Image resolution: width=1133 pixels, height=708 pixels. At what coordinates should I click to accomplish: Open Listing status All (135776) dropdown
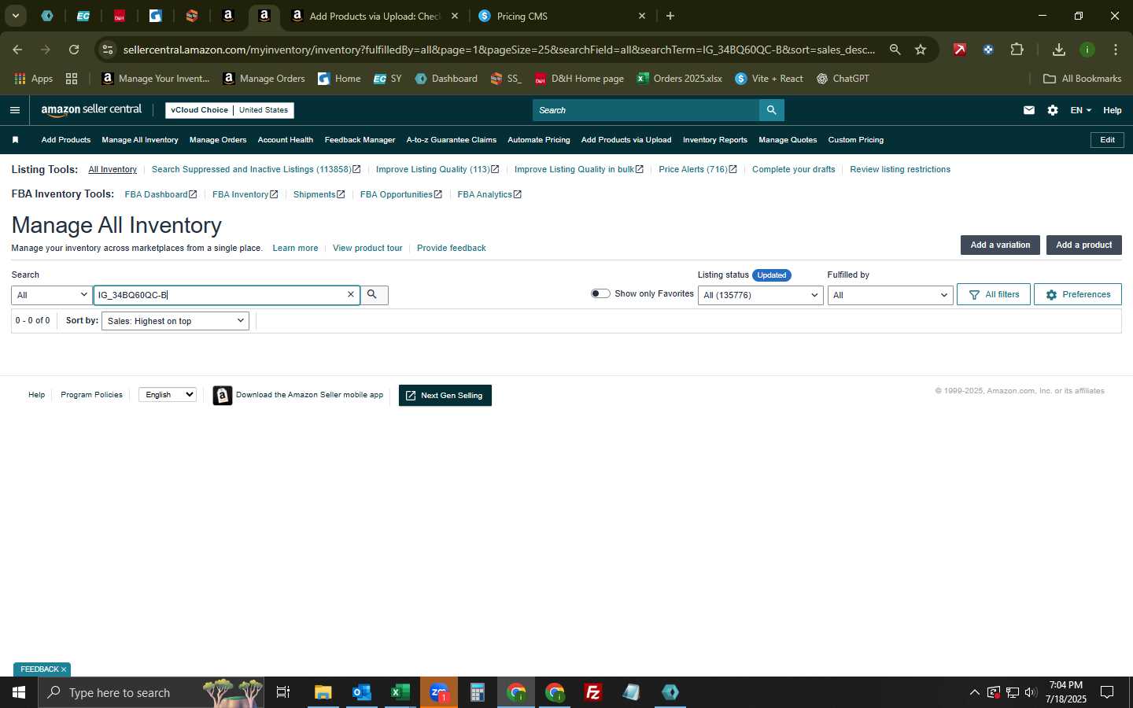(x=760, y=295)
